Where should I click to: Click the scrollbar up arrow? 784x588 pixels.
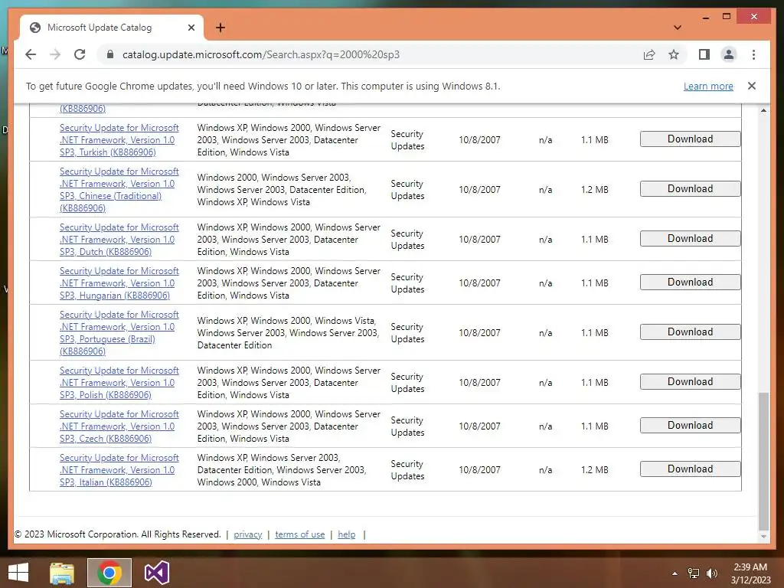[763, 110]
